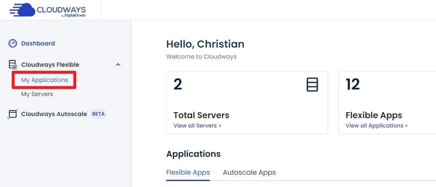Open the Dashboard menu item
Screen dimensions: 436x187
point(38,43)
